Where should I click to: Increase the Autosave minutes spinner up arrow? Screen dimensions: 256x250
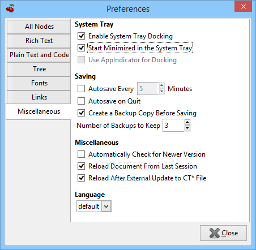click(x=161, y=85)
